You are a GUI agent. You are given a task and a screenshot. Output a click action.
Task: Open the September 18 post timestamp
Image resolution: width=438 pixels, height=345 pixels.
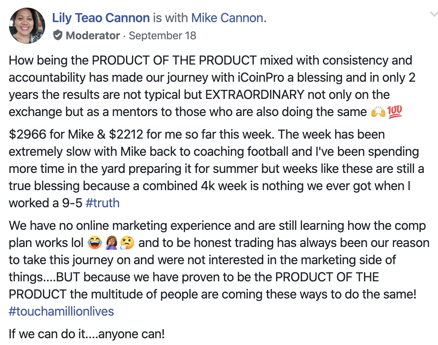(163, 36)
